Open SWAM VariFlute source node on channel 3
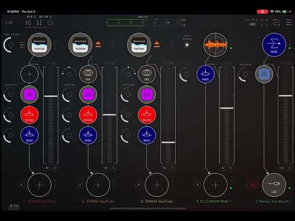 click(x=139, y=45)
